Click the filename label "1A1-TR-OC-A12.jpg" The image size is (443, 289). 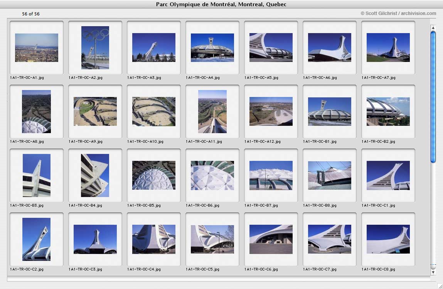tap(263, 142)
